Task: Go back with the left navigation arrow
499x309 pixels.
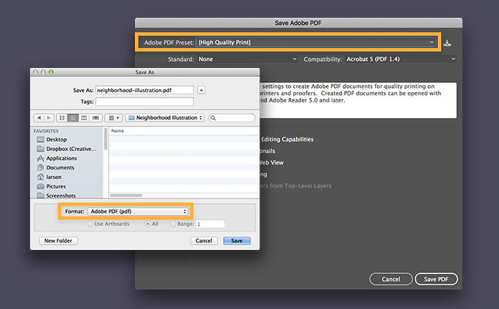Action: (x=39, y=118)
